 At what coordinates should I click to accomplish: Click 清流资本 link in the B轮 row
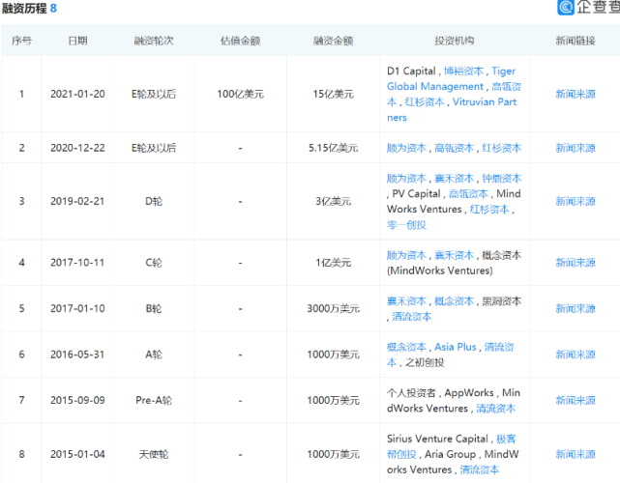click(412, 316)
